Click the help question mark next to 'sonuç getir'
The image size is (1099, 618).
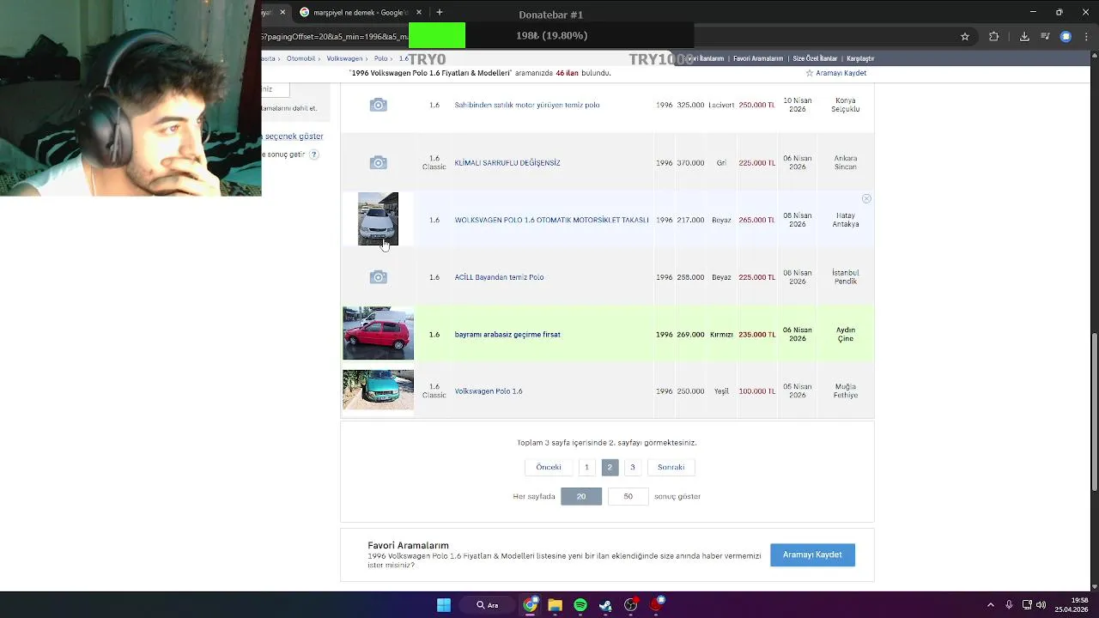pos(314,154)
